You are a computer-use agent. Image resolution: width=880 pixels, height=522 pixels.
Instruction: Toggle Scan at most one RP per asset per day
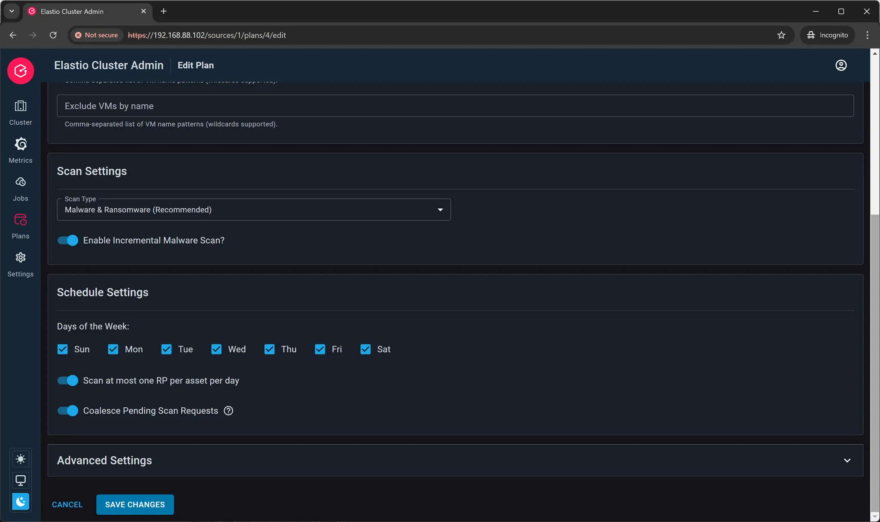(x=68, y=381)
